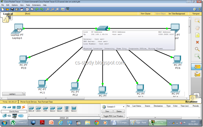This screenshot has height=127, width=203.
Task: Pick the 2950-24 switch model
Action: 31,109
